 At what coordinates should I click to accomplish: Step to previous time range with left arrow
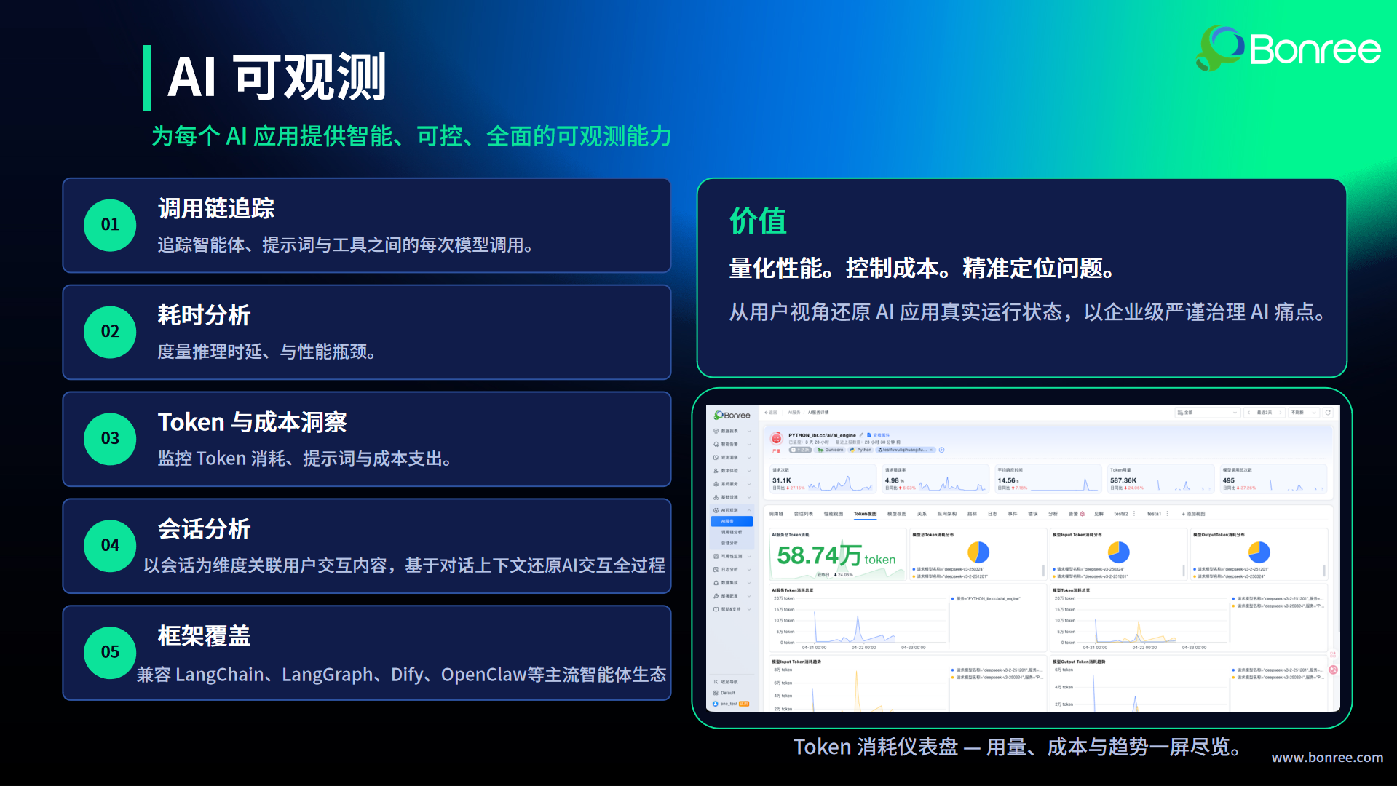[x=1248, y=413]
